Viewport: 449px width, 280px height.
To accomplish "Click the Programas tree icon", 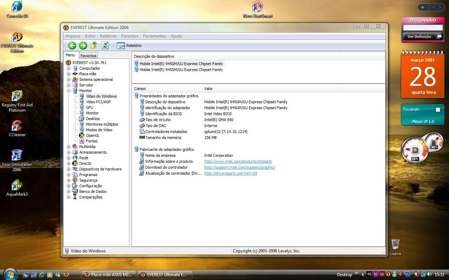I will [75, 175].
